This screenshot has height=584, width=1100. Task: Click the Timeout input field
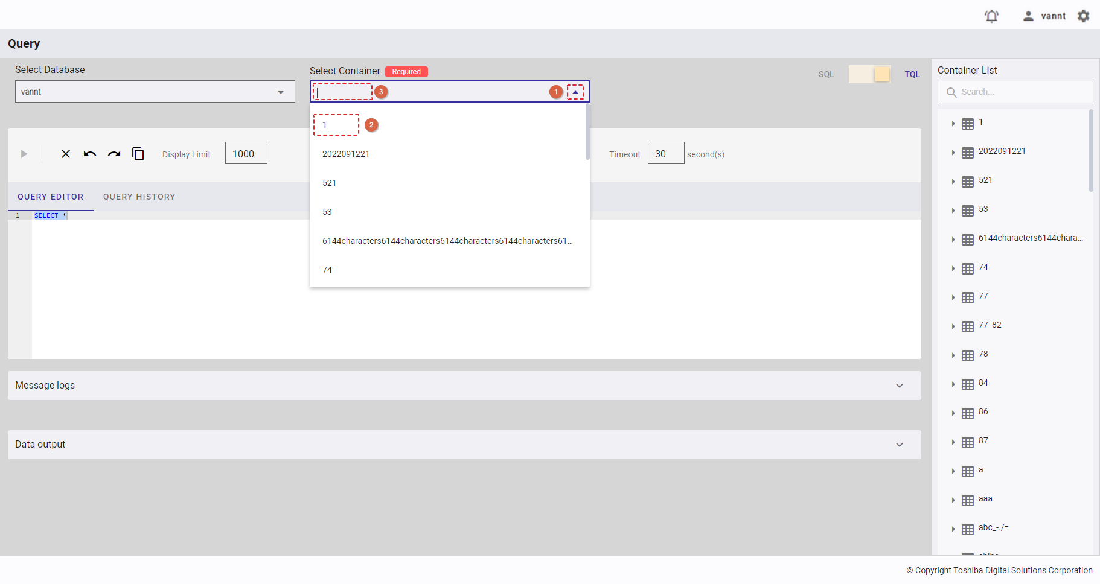[x=666, y=153]
